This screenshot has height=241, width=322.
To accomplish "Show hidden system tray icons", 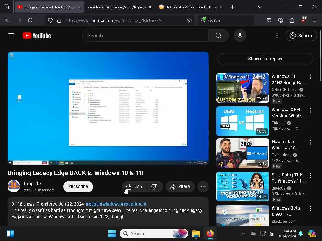I will click(243, 233).
